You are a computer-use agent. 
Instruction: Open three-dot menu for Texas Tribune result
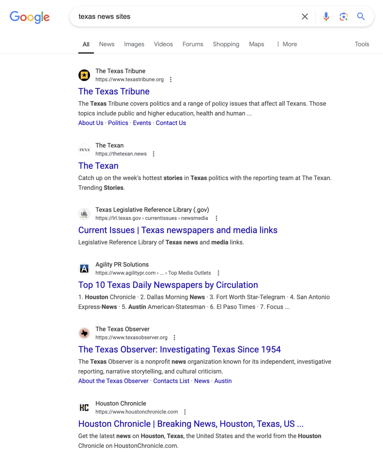pos(171,79)
